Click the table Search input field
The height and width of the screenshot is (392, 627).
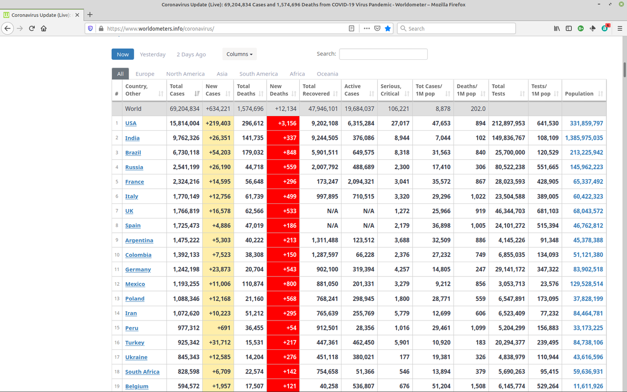point(383,54)
